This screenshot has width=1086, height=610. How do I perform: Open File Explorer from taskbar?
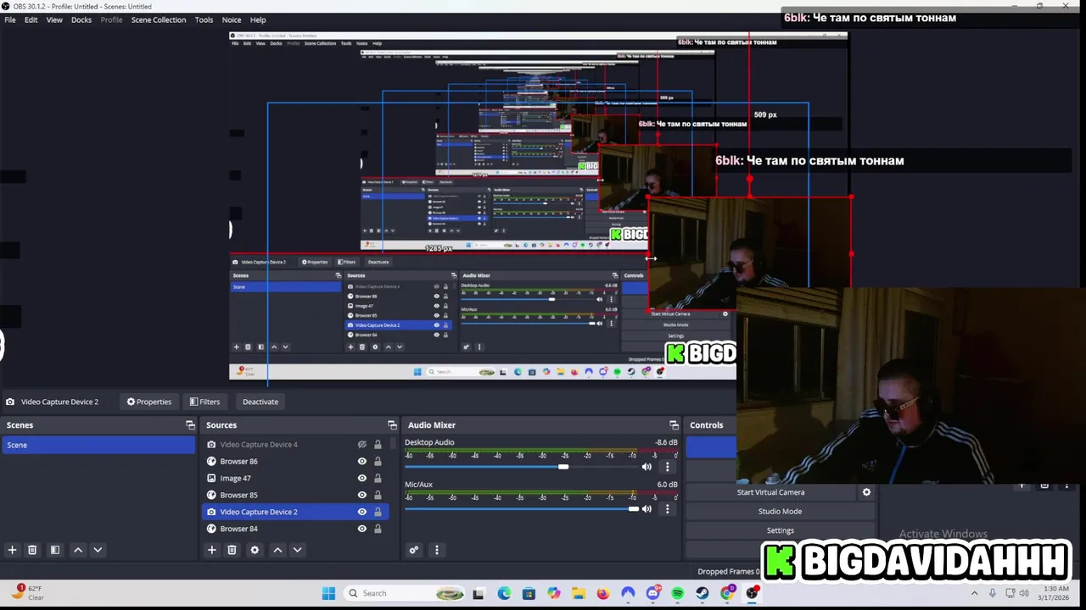point(579,593)
